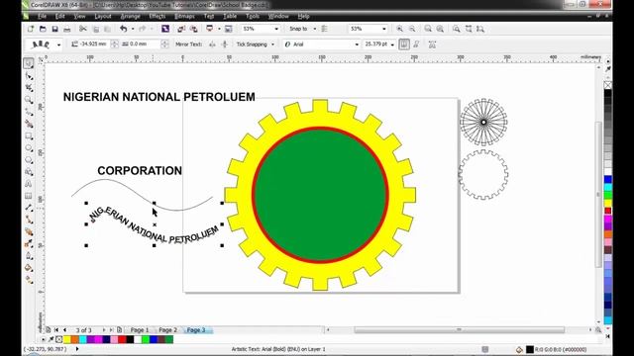Click the horizontal scrollbar thumb
The height and width of the screenshot is (356, 634).
point(459,329)
